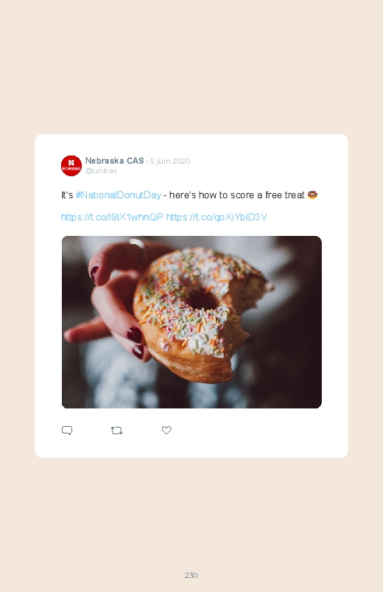
Task: Select the text 'here's how to score'
Action: coord(211,195)
